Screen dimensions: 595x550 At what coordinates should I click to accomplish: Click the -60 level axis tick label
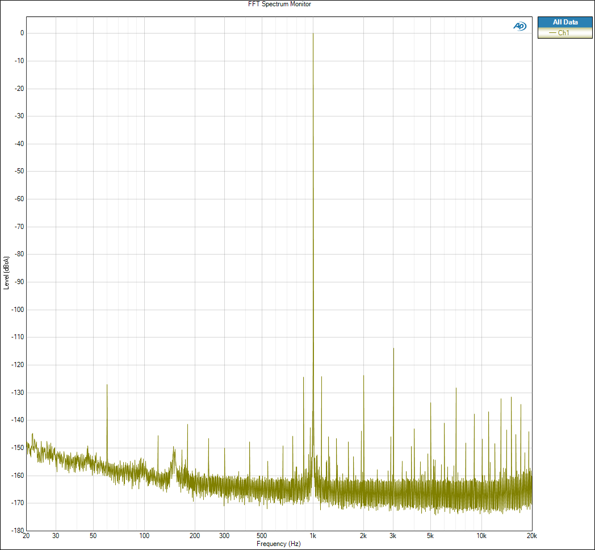click(19, 199)
